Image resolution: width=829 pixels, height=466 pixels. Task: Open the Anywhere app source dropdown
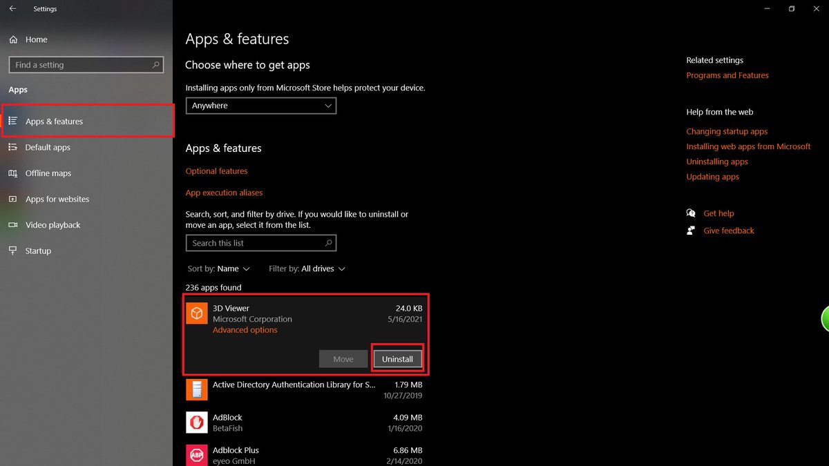click(261, 106)
